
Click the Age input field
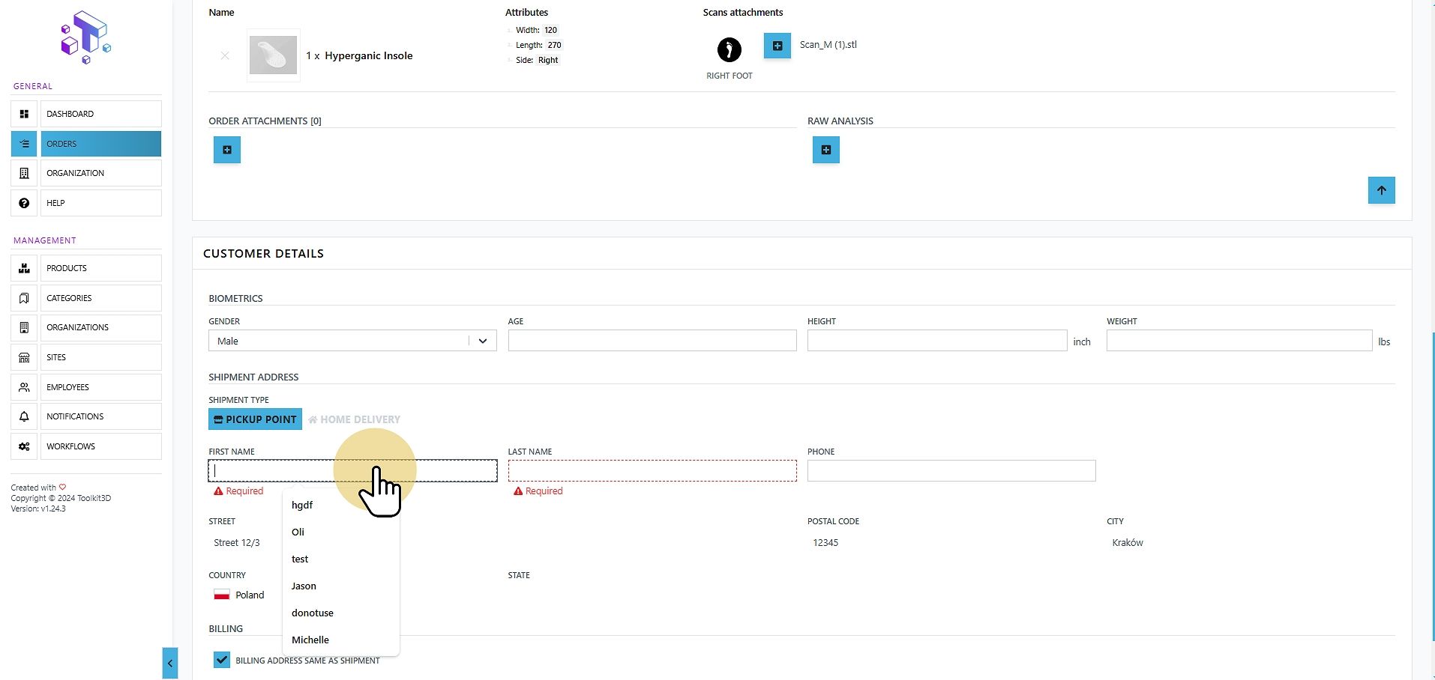pyautogui.click(x=652, y=341)
